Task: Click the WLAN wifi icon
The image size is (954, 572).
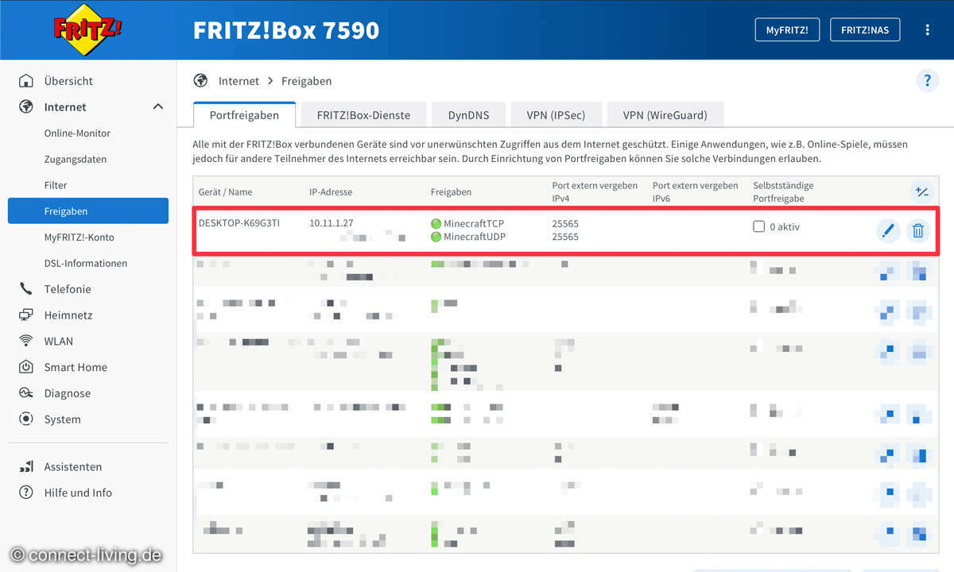Action: pyautogui.click(x=26, y=341)
